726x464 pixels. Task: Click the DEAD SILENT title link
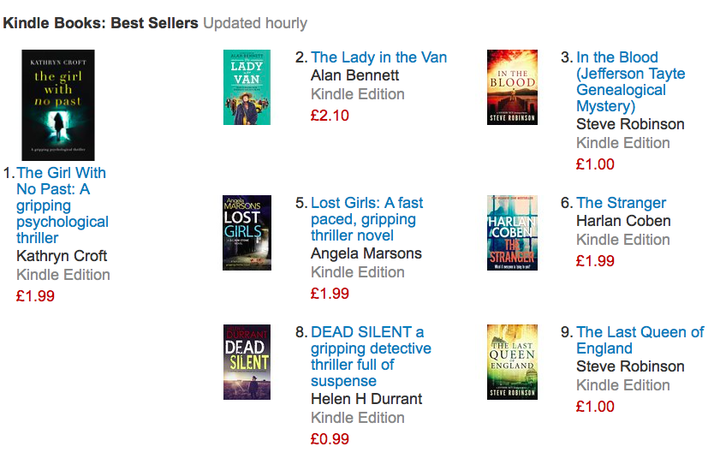[370, 356]
